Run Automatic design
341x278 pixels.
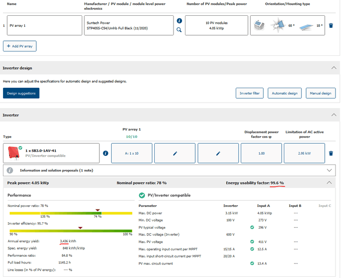click(x=285, y=93)
